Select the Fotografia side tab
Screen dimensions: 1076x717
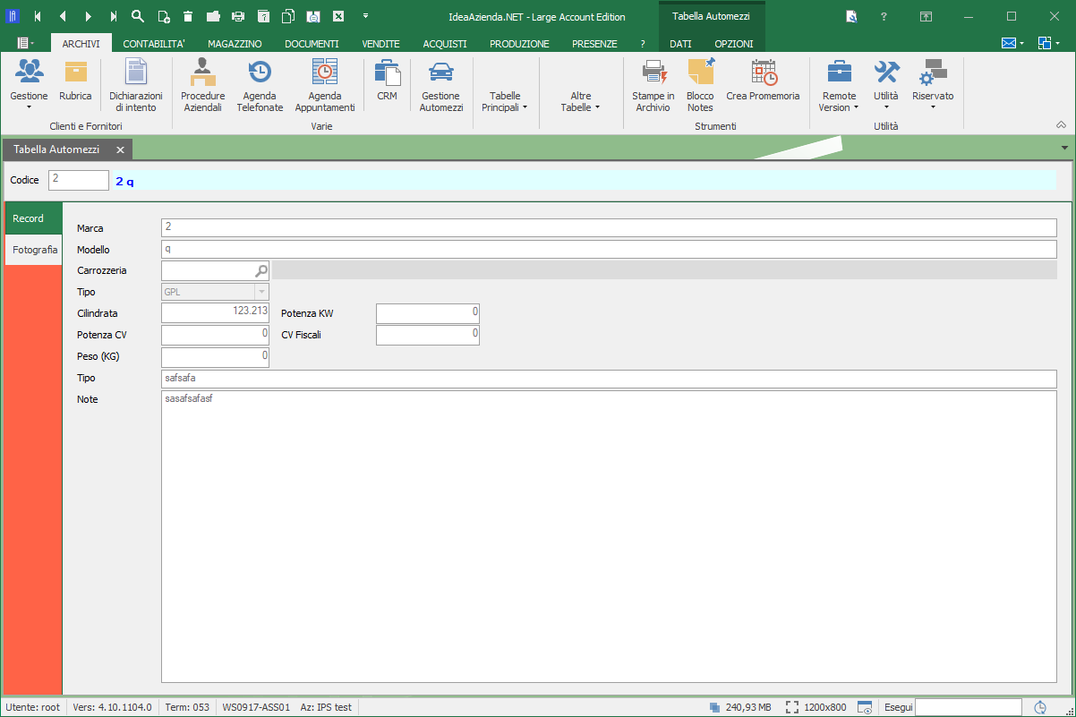(34, 250)
